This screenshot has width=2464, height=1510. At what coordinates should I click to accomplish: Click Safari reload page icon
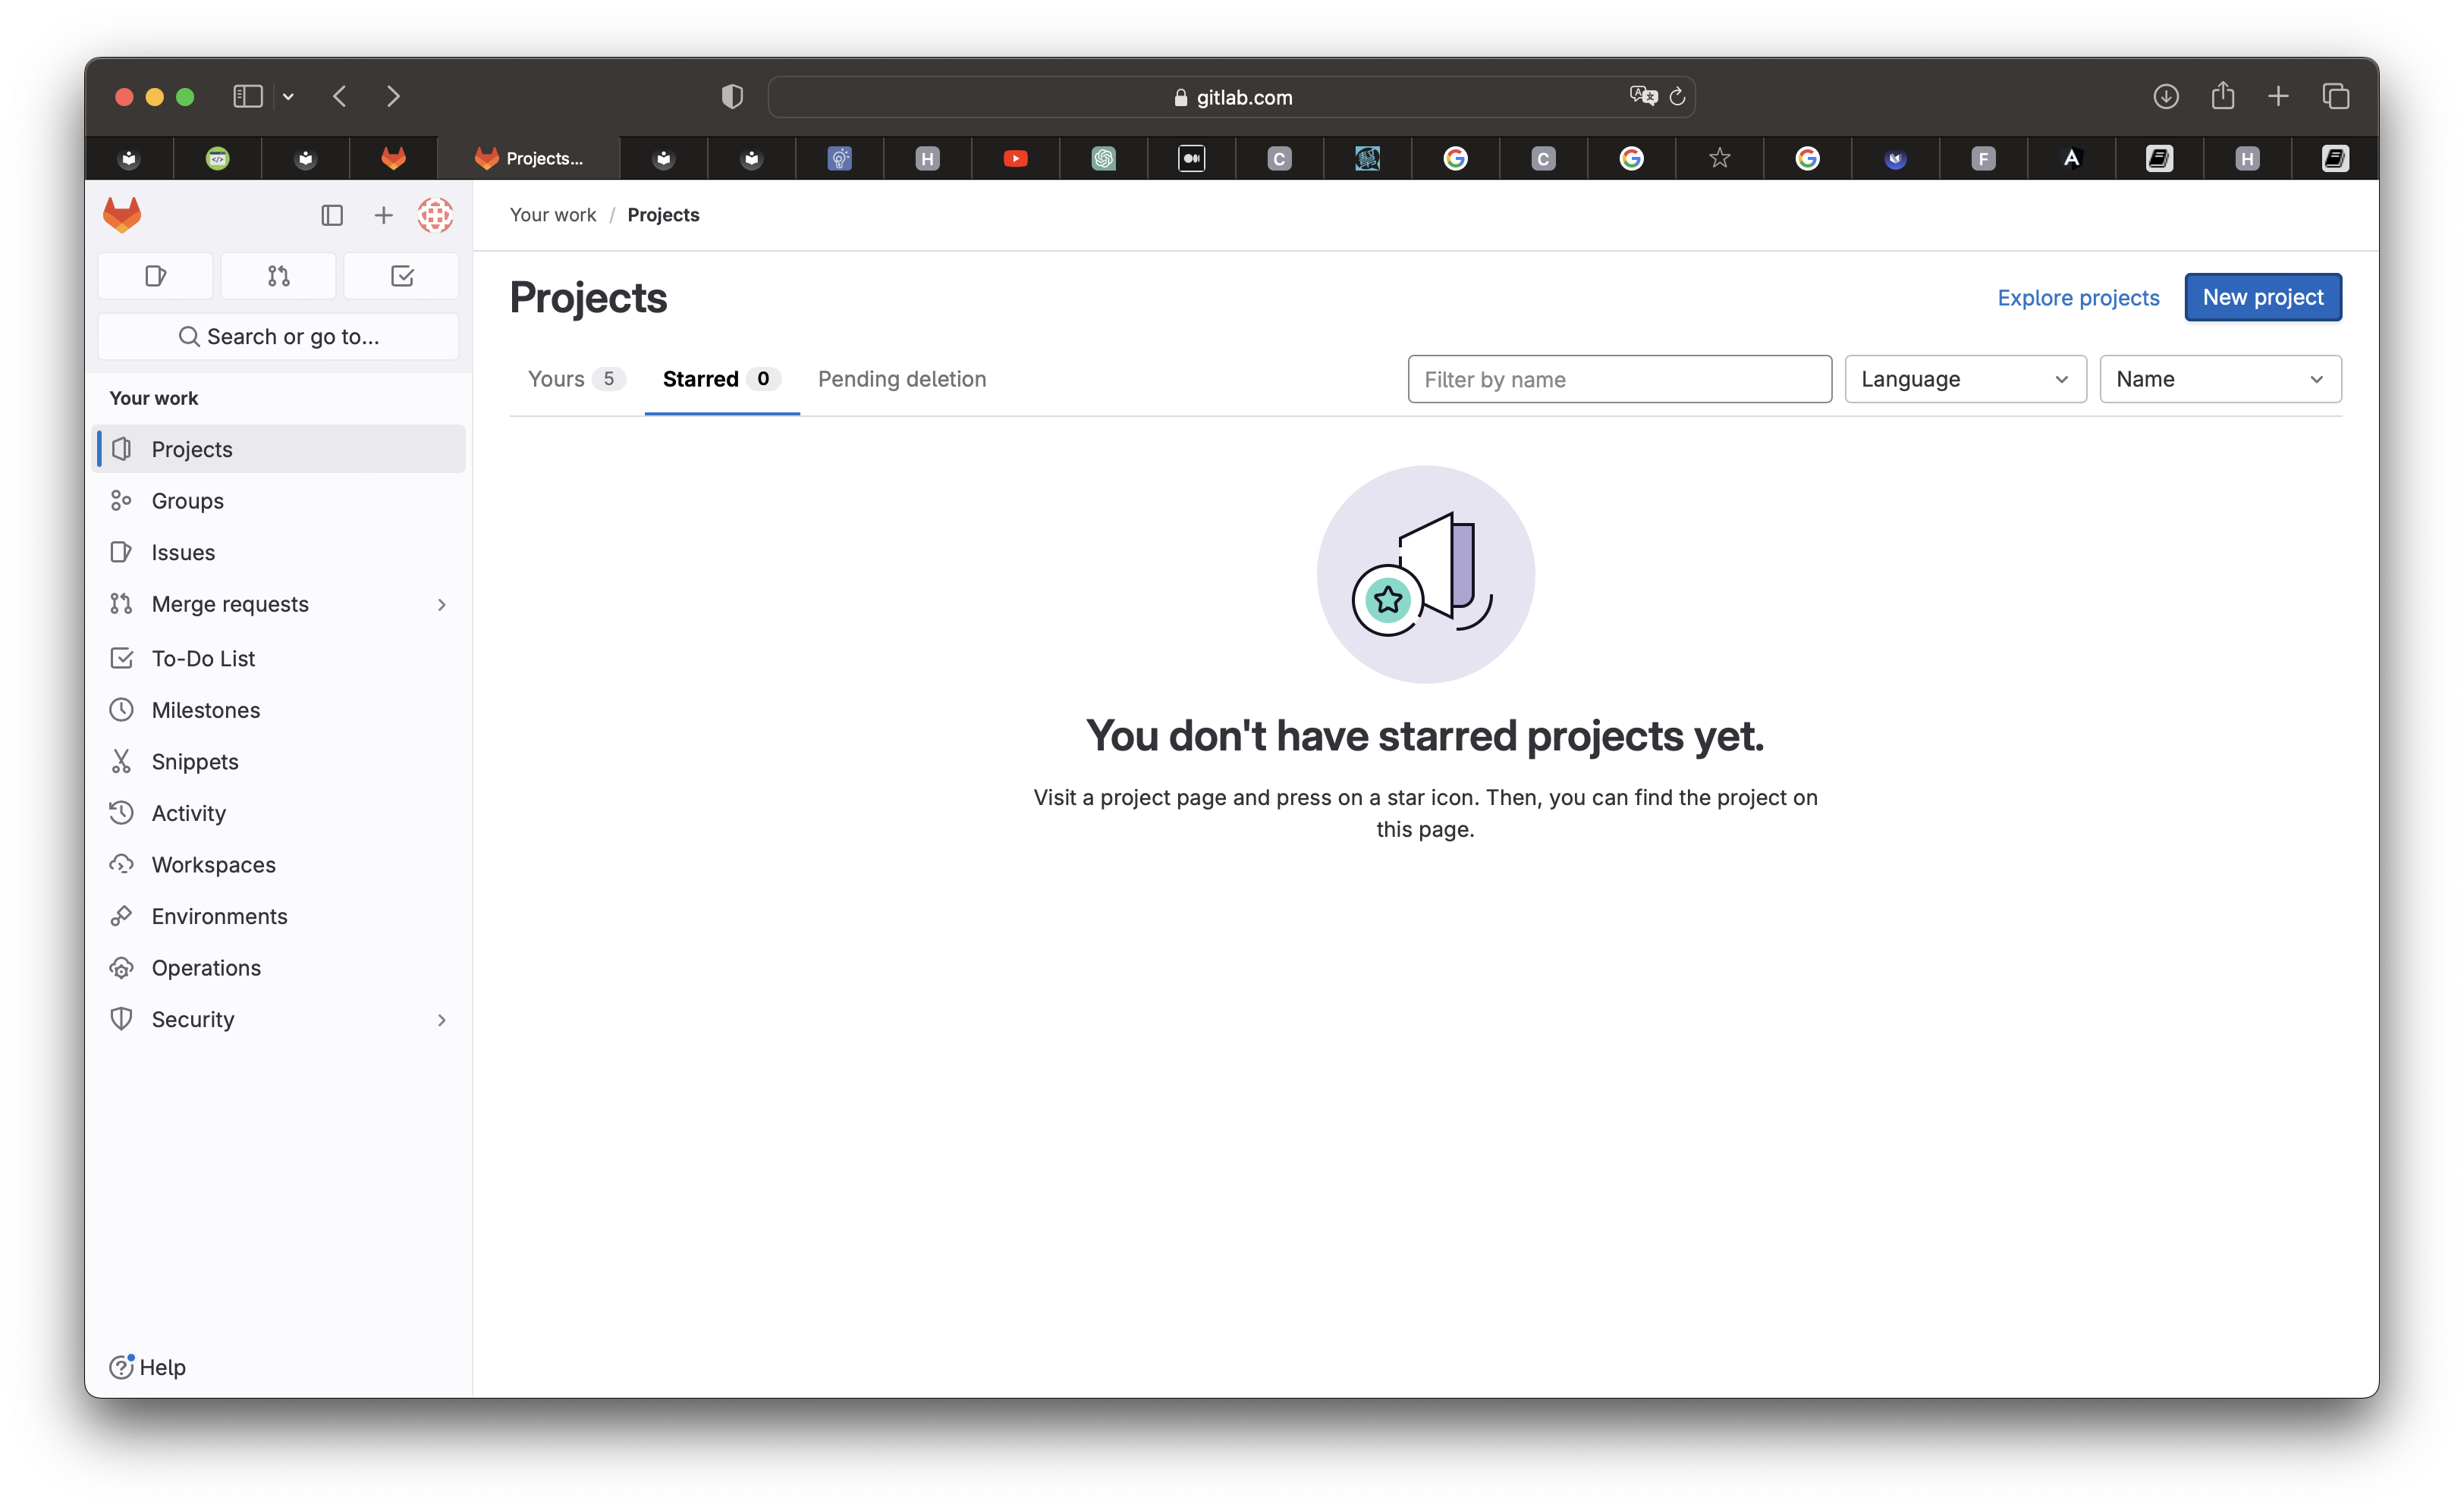[x=1677, y=97]
